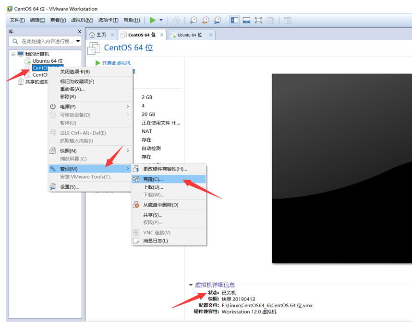Open the library search filter dropdown arrow

click(78, 41)
